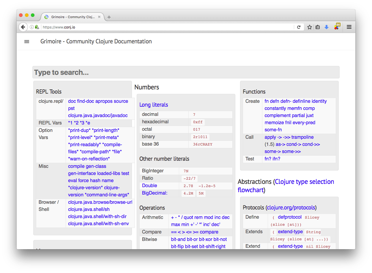Follow the clojure.org/protocols link
Screen dimensions: 372x273
coord(291,208)
